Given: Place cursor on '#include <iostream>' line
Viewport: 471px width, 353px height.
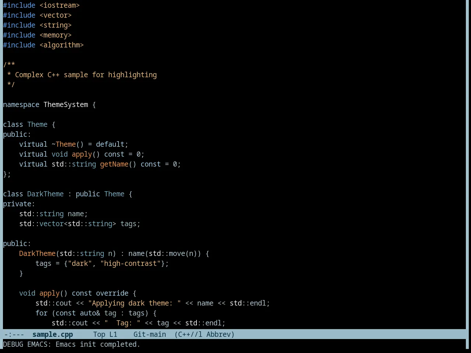Looking at the screenshot, I should [41, 5].
